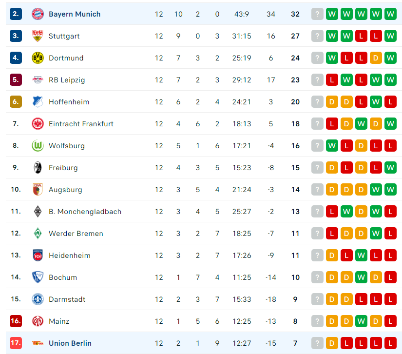Click the RB Leipzig logo
402x354 pixels.
click(38, 80)
